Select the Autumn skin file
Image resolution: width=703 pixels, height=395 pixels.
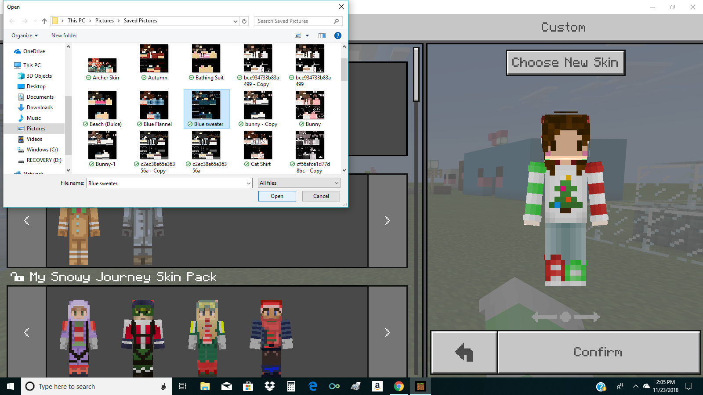pos(154,62)
